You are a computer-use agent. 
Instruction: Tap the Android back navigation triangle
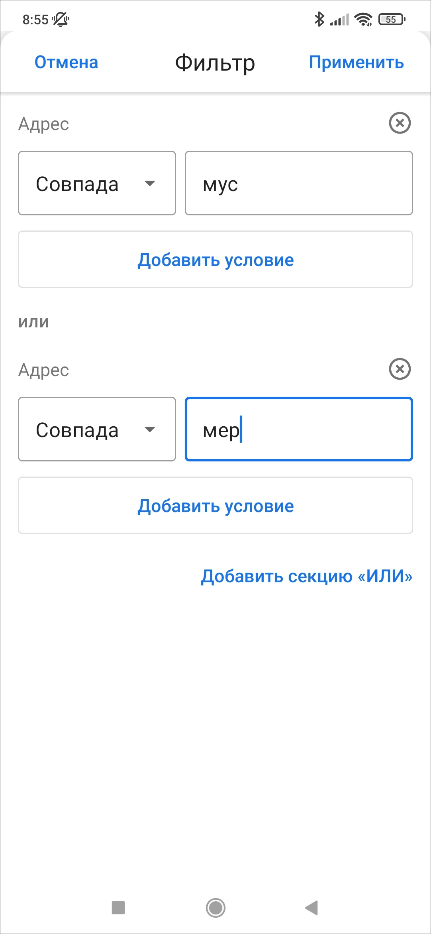coord(311,908)
